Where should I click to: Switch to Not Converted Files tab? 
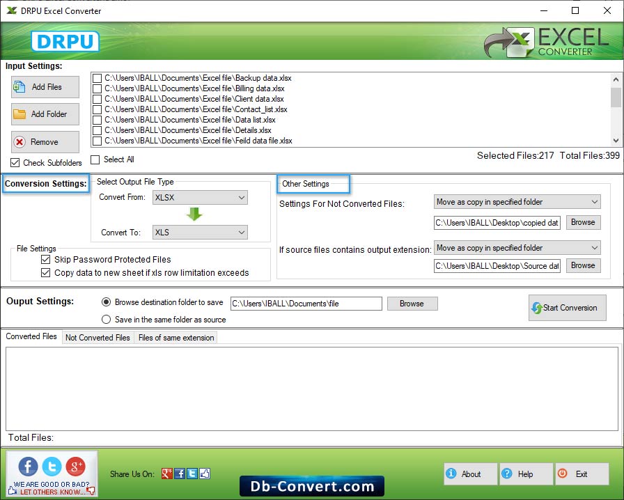(x=98, y=338)
